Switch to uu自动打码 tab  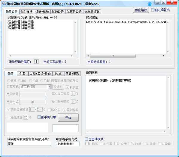pos(92,12)
